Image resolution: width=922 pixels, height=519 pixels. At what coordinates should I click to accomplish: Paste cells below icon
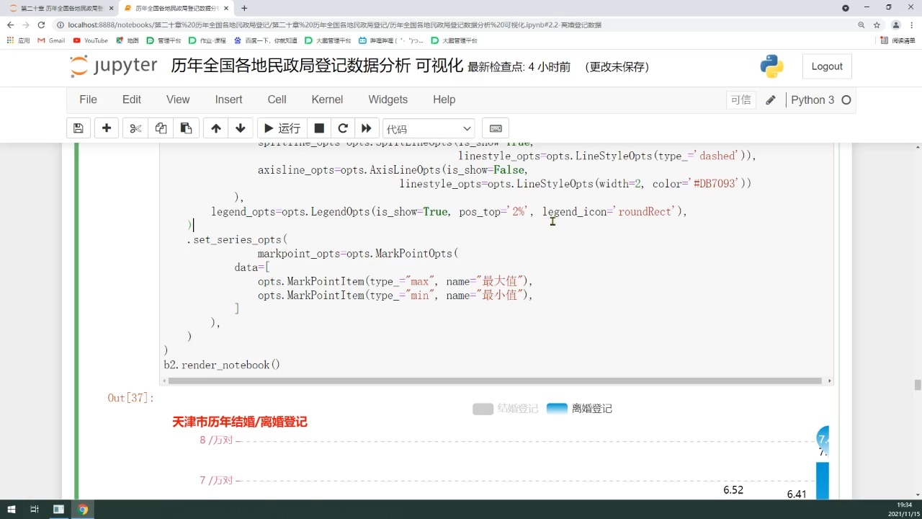tap(186, 128)
